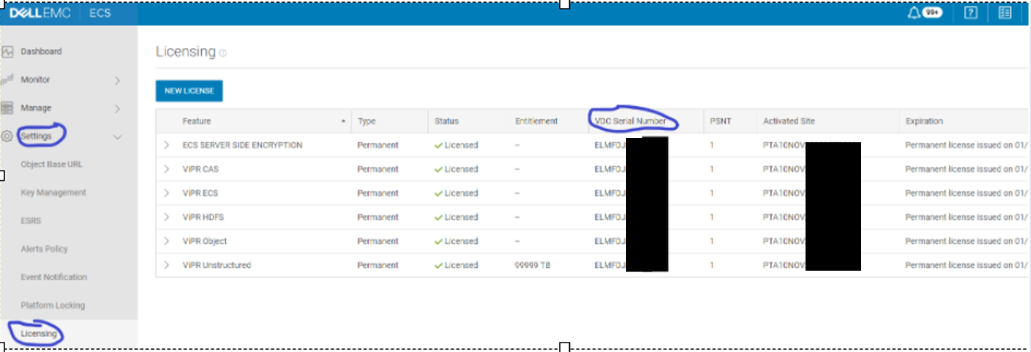
Task: Click the Manage sidebar icon
Action: coord(7,108)
